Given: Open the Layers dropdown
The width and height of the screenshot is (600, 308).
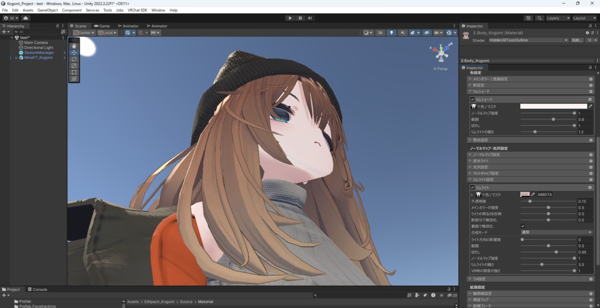Looking at the screenshot, I should coord(558,18).
